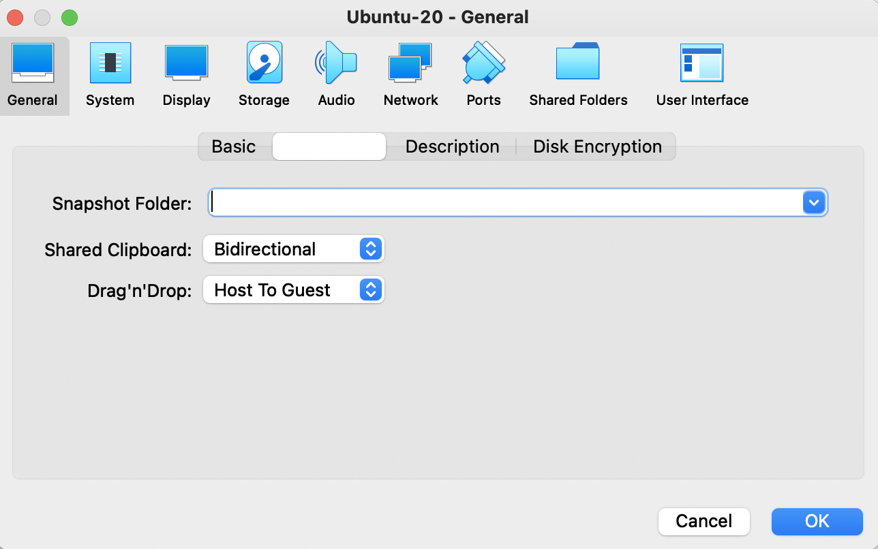Viewport: 878px width, 549px height.
Task: Expand the Snapshot Folder dropdown arrow
Action: pyautogui.click(x=814, y=202)
